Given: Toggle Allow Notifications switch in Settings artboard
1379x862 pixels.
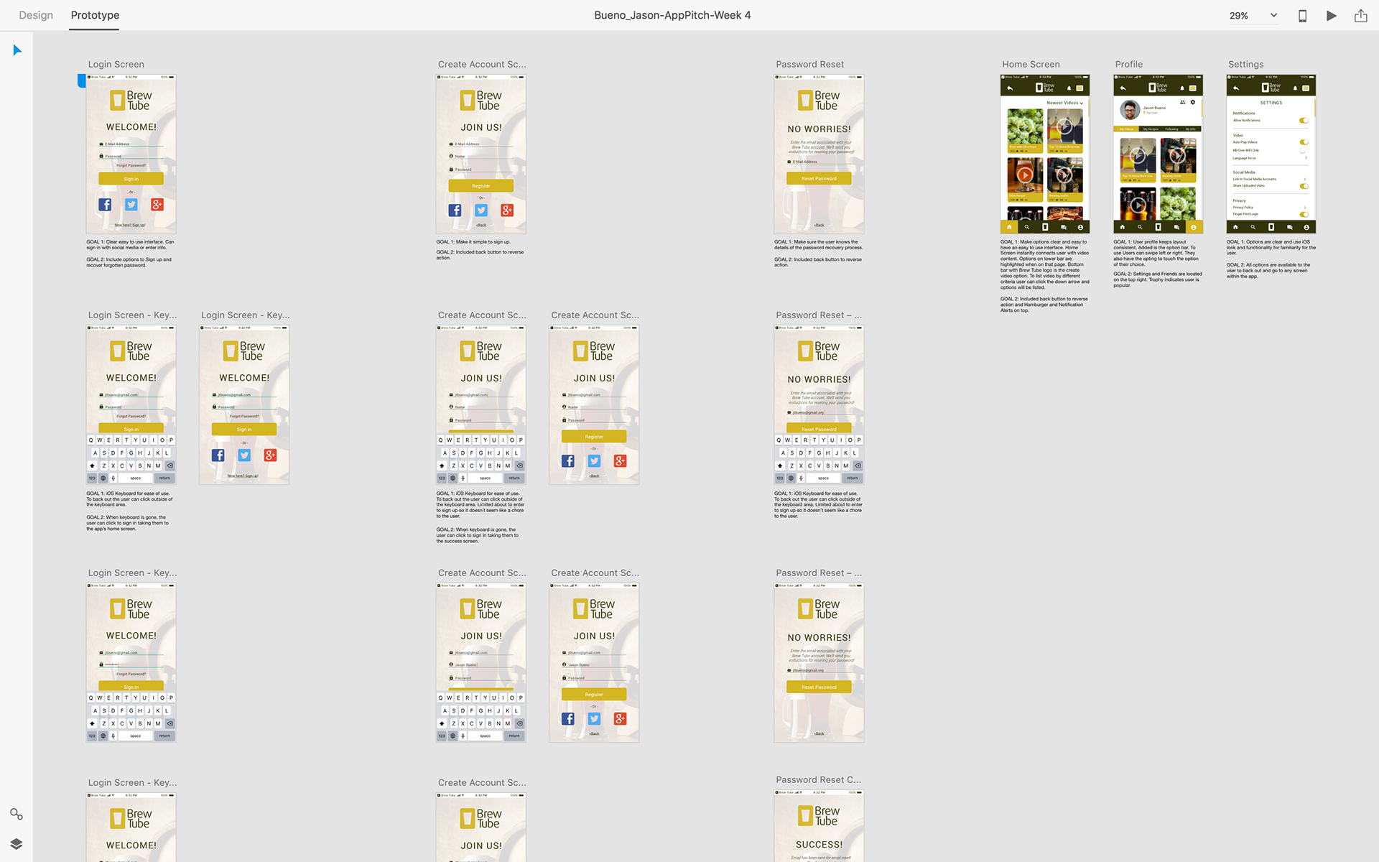Looking at the screenshot, I should [x=1304, y=121].
